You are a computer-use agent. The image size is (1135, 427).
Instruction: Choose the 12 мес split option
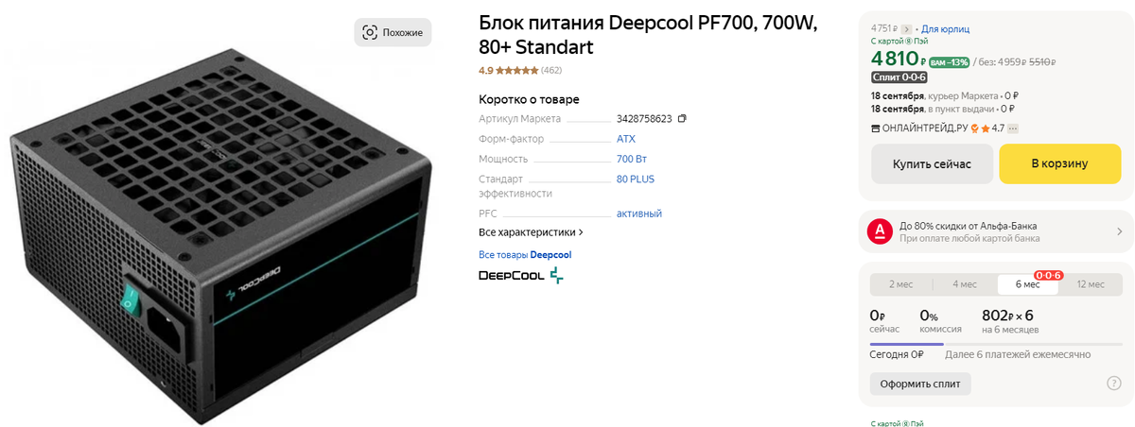tap(1090, 284)
